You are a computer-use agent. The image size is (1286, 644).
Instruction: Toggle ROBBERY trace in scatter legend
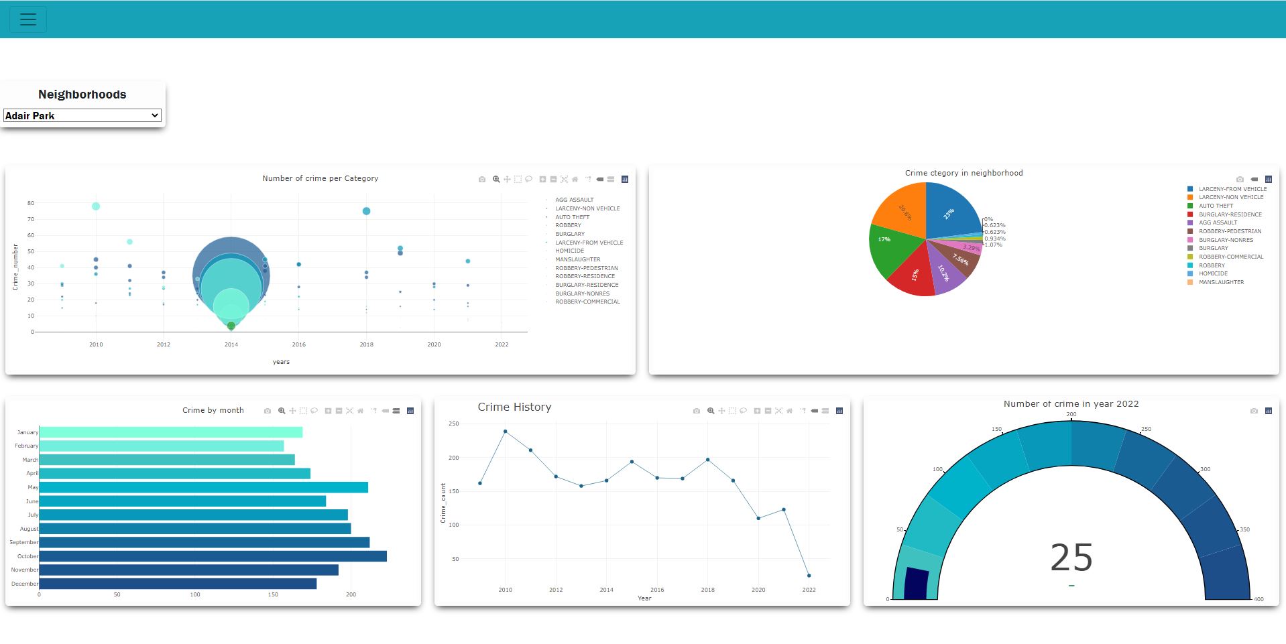(568, 225)
